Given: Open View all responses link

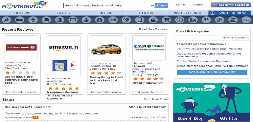Looking at the screenshot, I should tap(235, 37).
